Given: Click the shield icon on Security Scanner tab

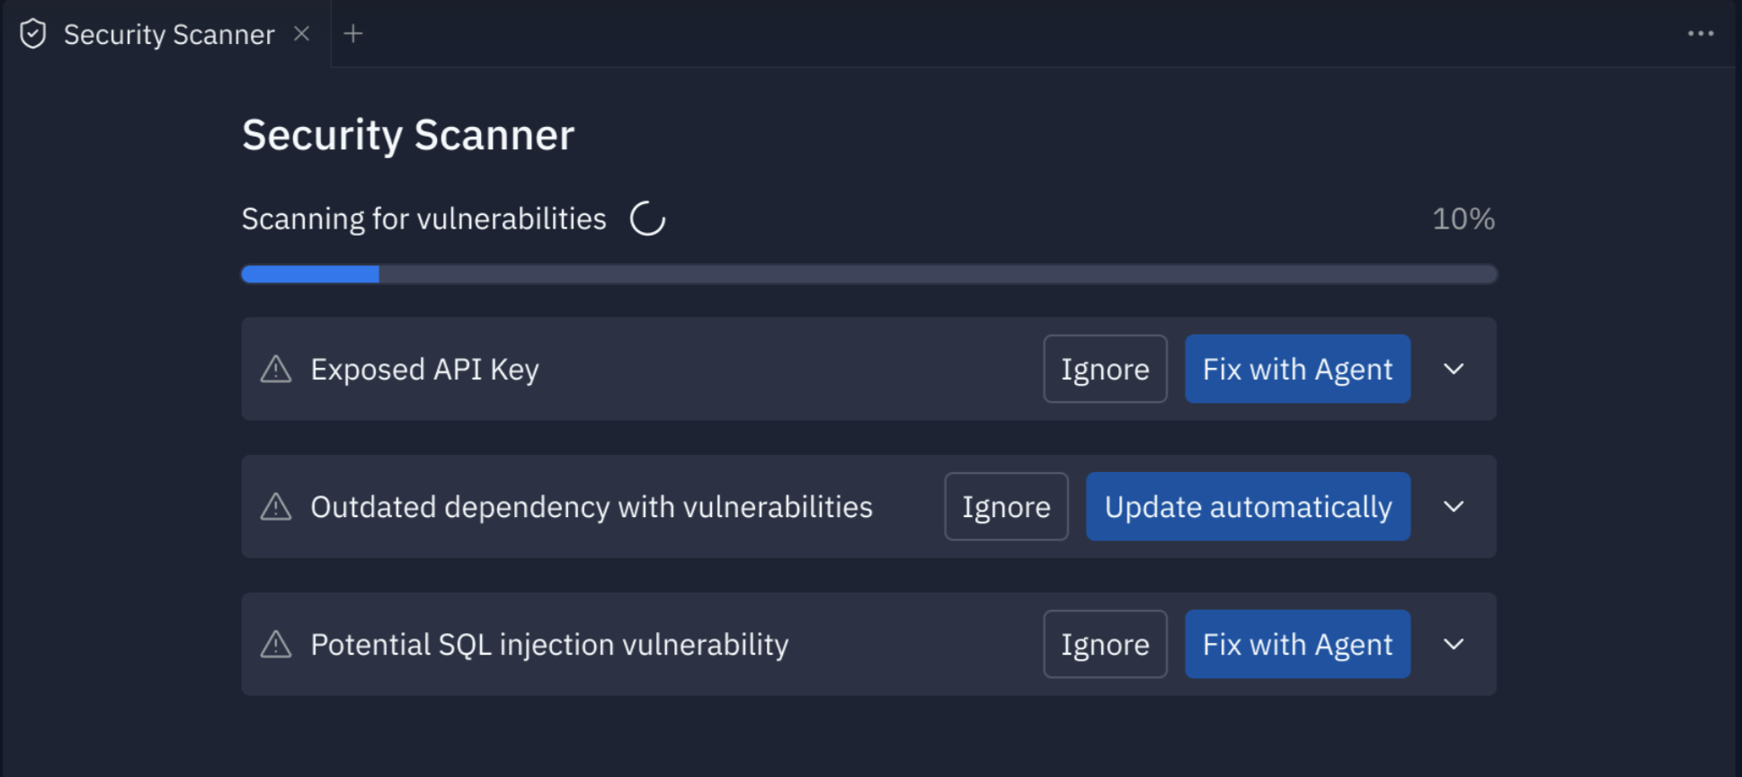Looking at the screenshot, I should pos(33,34).
